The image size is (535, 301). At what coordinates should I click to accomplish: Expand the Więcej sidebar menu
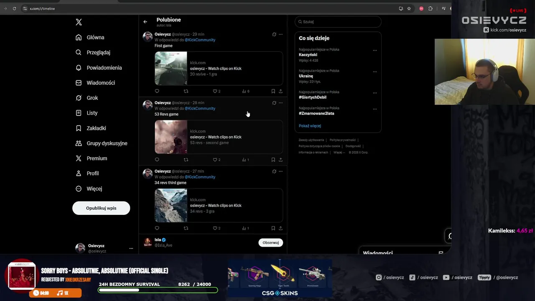click(x=89, y=189)
